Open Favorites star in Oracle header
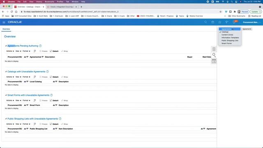263x148 pixels. pos(220,22)
